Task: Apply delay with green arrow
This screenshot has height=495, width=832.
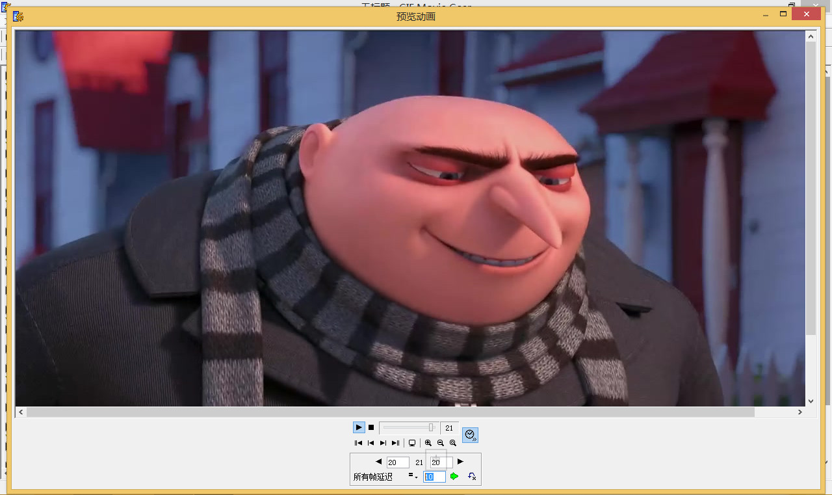Action: pyautogui.click(x=454, y=477)
